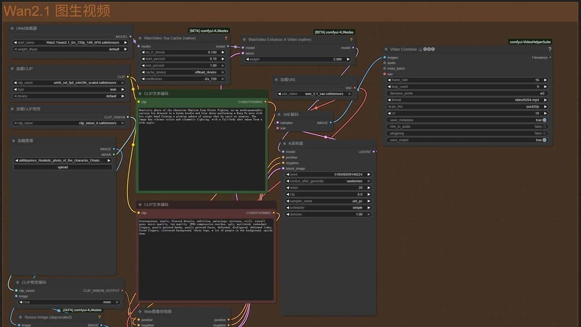Click the Video Combine images input socket
581x327 pixels.
coord(384,58)
